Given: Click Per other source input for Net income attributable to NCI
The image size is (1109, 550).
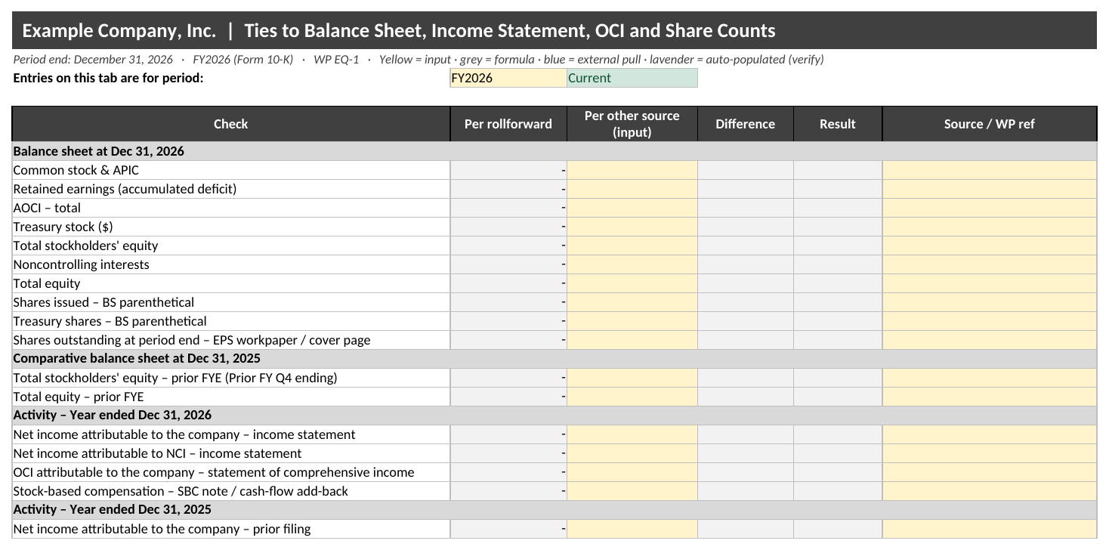Looking at the screenshot, I should (x=632, y=453).
